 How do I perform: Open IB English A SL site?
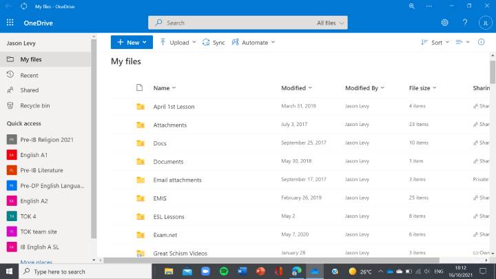[x=39, y=247]
